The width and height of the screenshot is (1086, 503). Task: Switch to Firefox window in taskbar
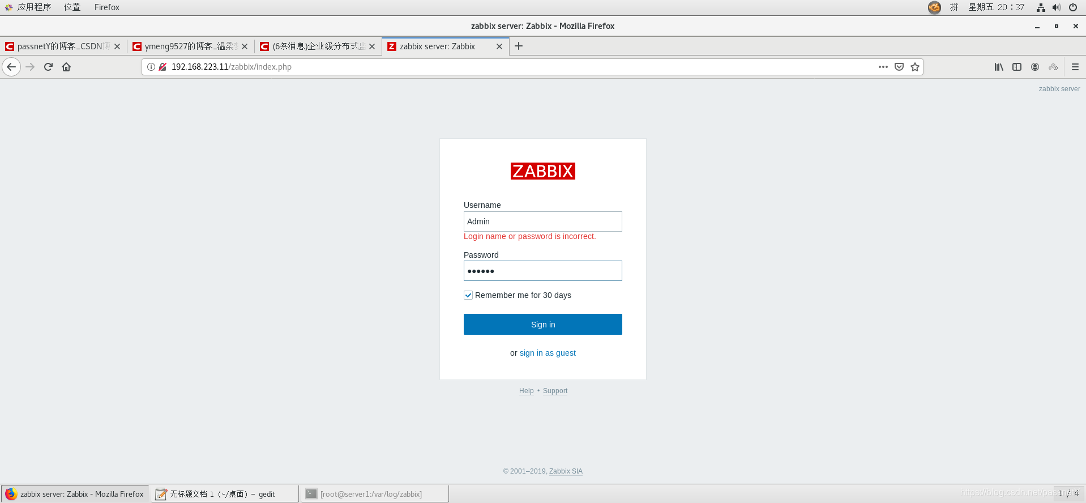coord(75,494)
